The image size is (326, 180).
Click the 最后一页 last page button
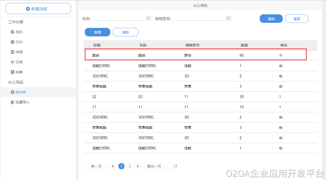[154, 166]
